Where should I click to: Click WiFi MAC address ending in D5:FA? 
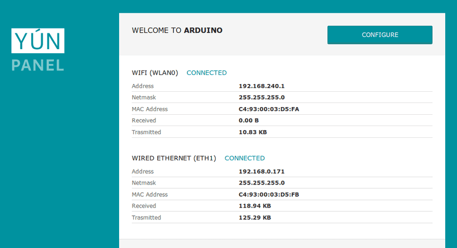click(269, 109)
